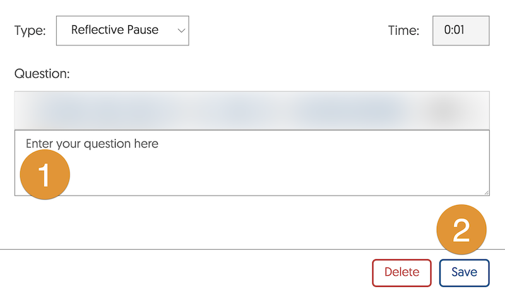Click the "Time:" label

(x=404, y=30)
